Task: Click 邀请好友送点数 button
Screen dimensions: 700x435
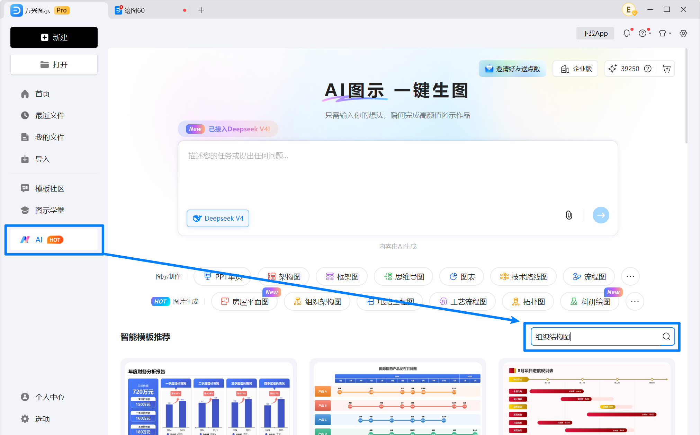Action: pyautogui.click(x=512, y=69)
